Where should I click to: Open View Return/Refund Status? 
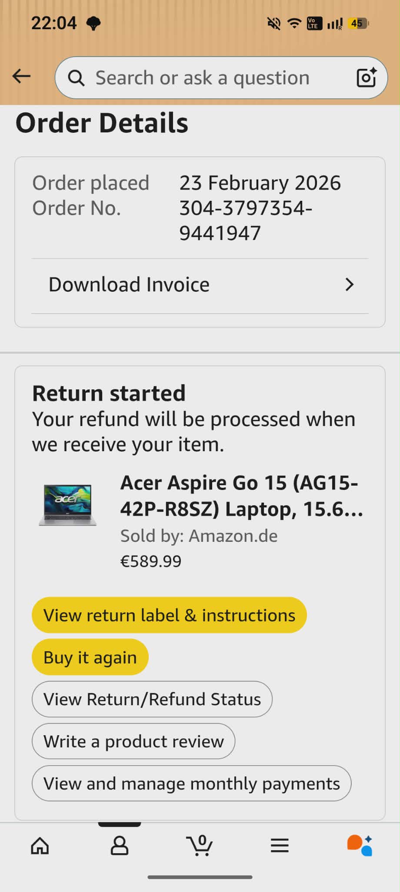[x=152, y=699]
